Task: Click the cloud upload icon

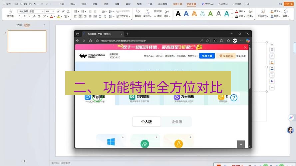Action: click(x=280, y=4)
